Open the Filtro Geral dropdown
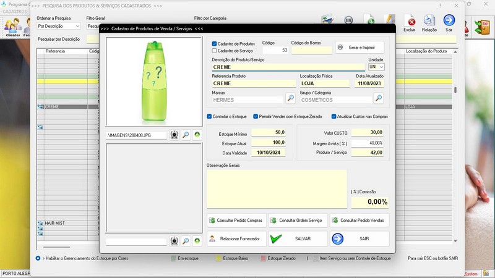Viewport: 495px width, 278px height. (x=92, y=26)
